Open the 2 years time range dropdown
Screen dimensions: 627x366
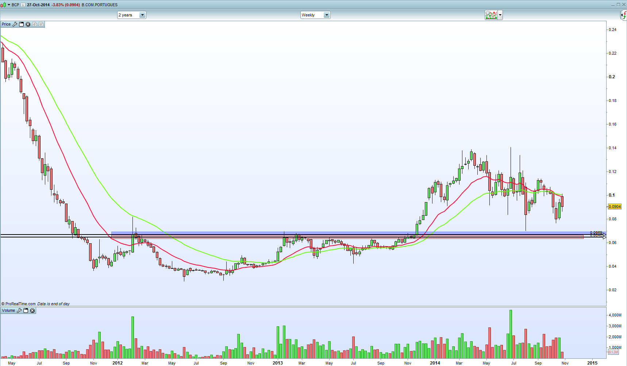coord(132,15)
